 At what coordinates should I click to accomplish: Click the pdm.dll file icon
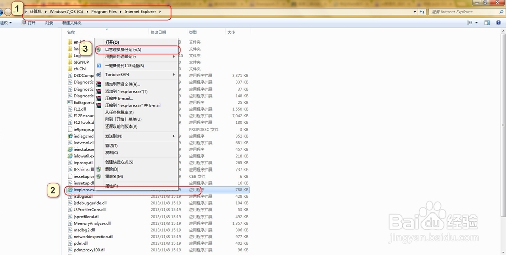pos(70,243)
